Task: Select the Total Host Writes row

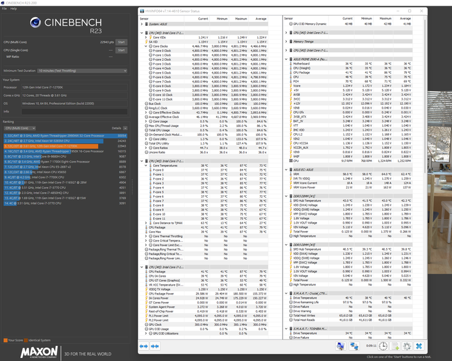Action: click(348, 315)
